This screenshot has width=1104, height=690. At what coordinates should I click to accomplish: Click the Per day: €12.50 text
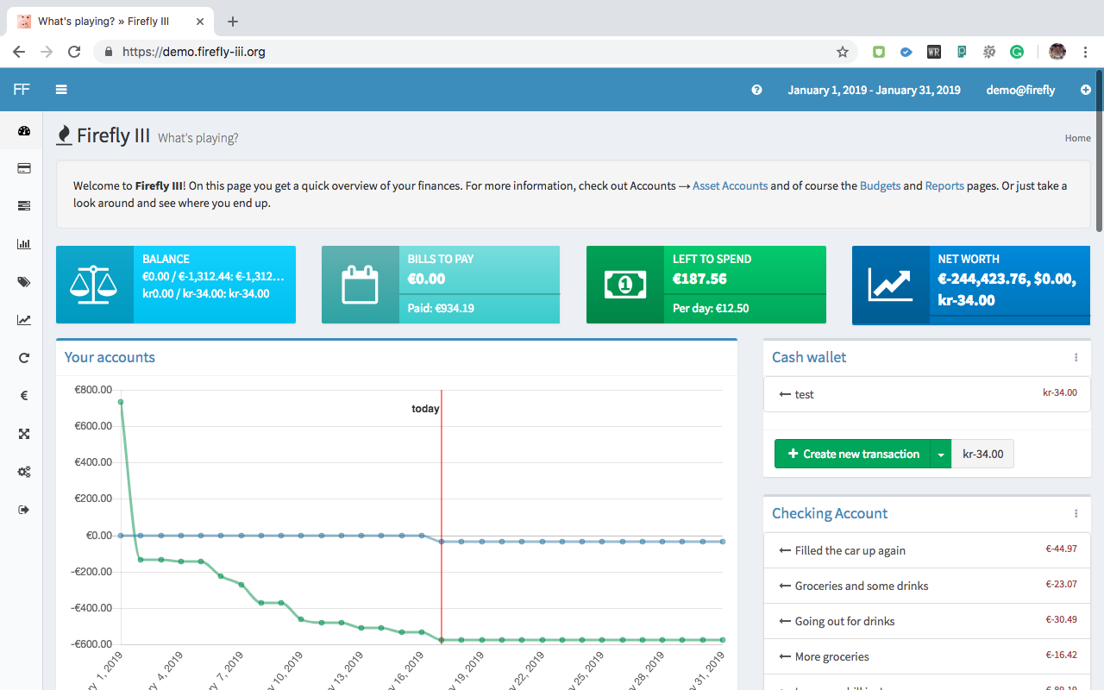[x=711, y=308]
